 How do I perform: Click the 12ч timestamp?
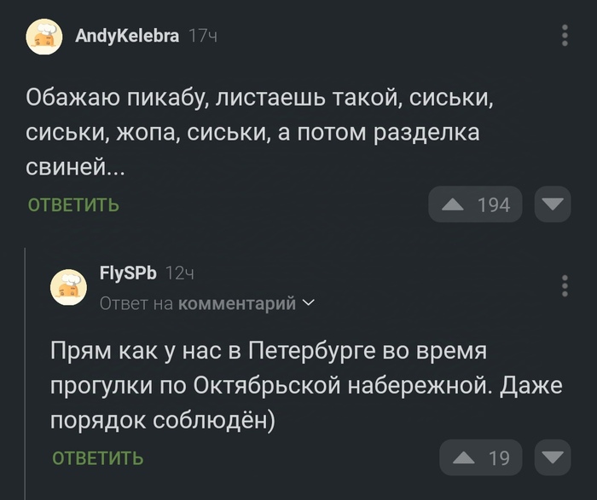[179, 273]
